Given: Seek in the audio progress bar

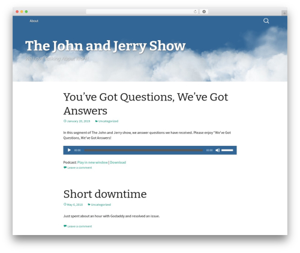Looking at the screenshot, I should pyautogui.click(x=143, y=150).
